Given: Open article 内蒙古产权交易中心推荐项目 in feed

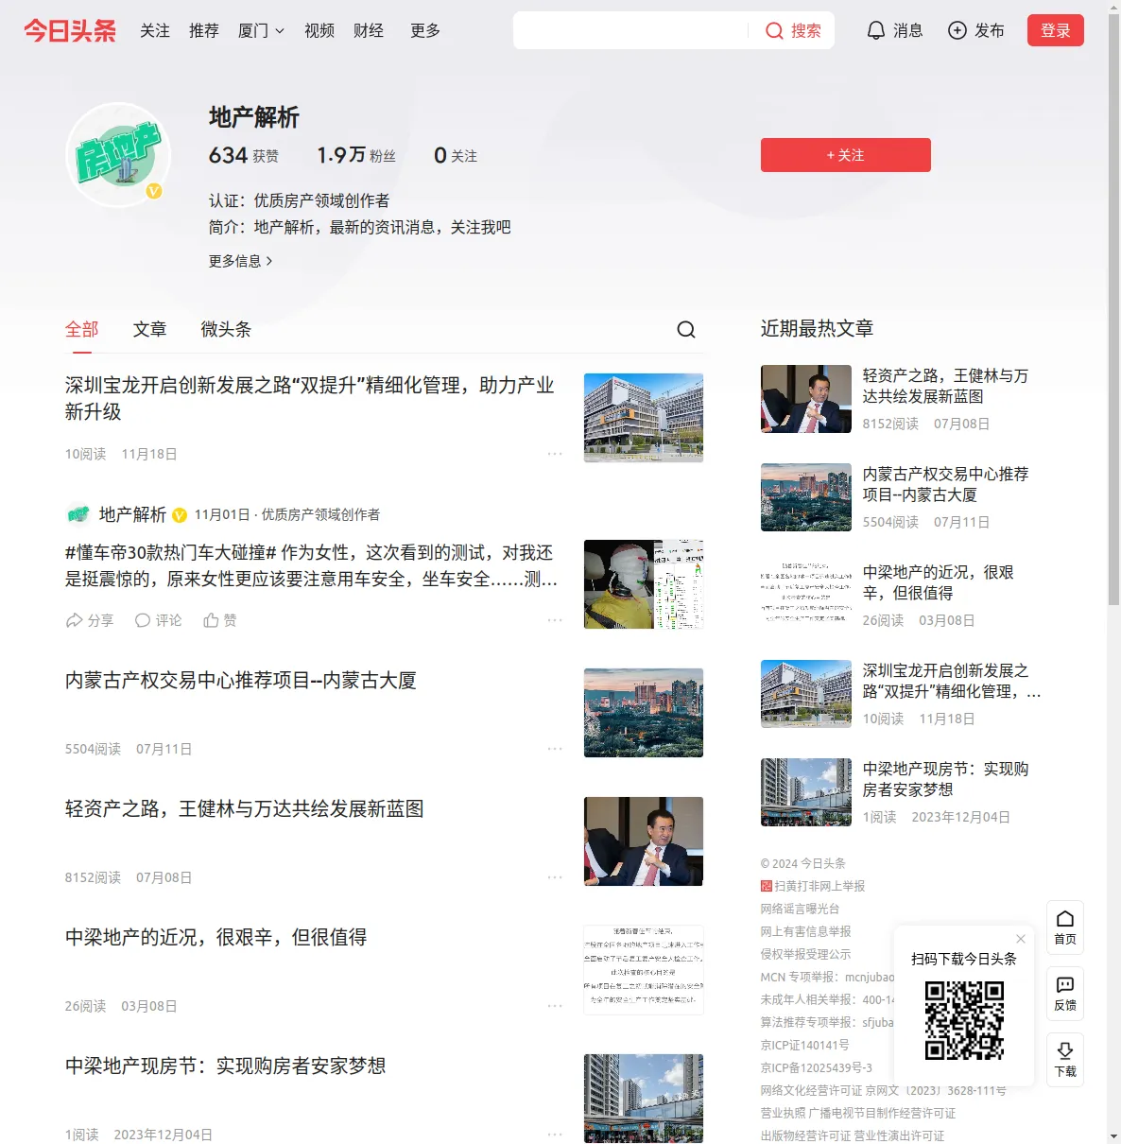Looking at the screenshot, I should [241, 681].
